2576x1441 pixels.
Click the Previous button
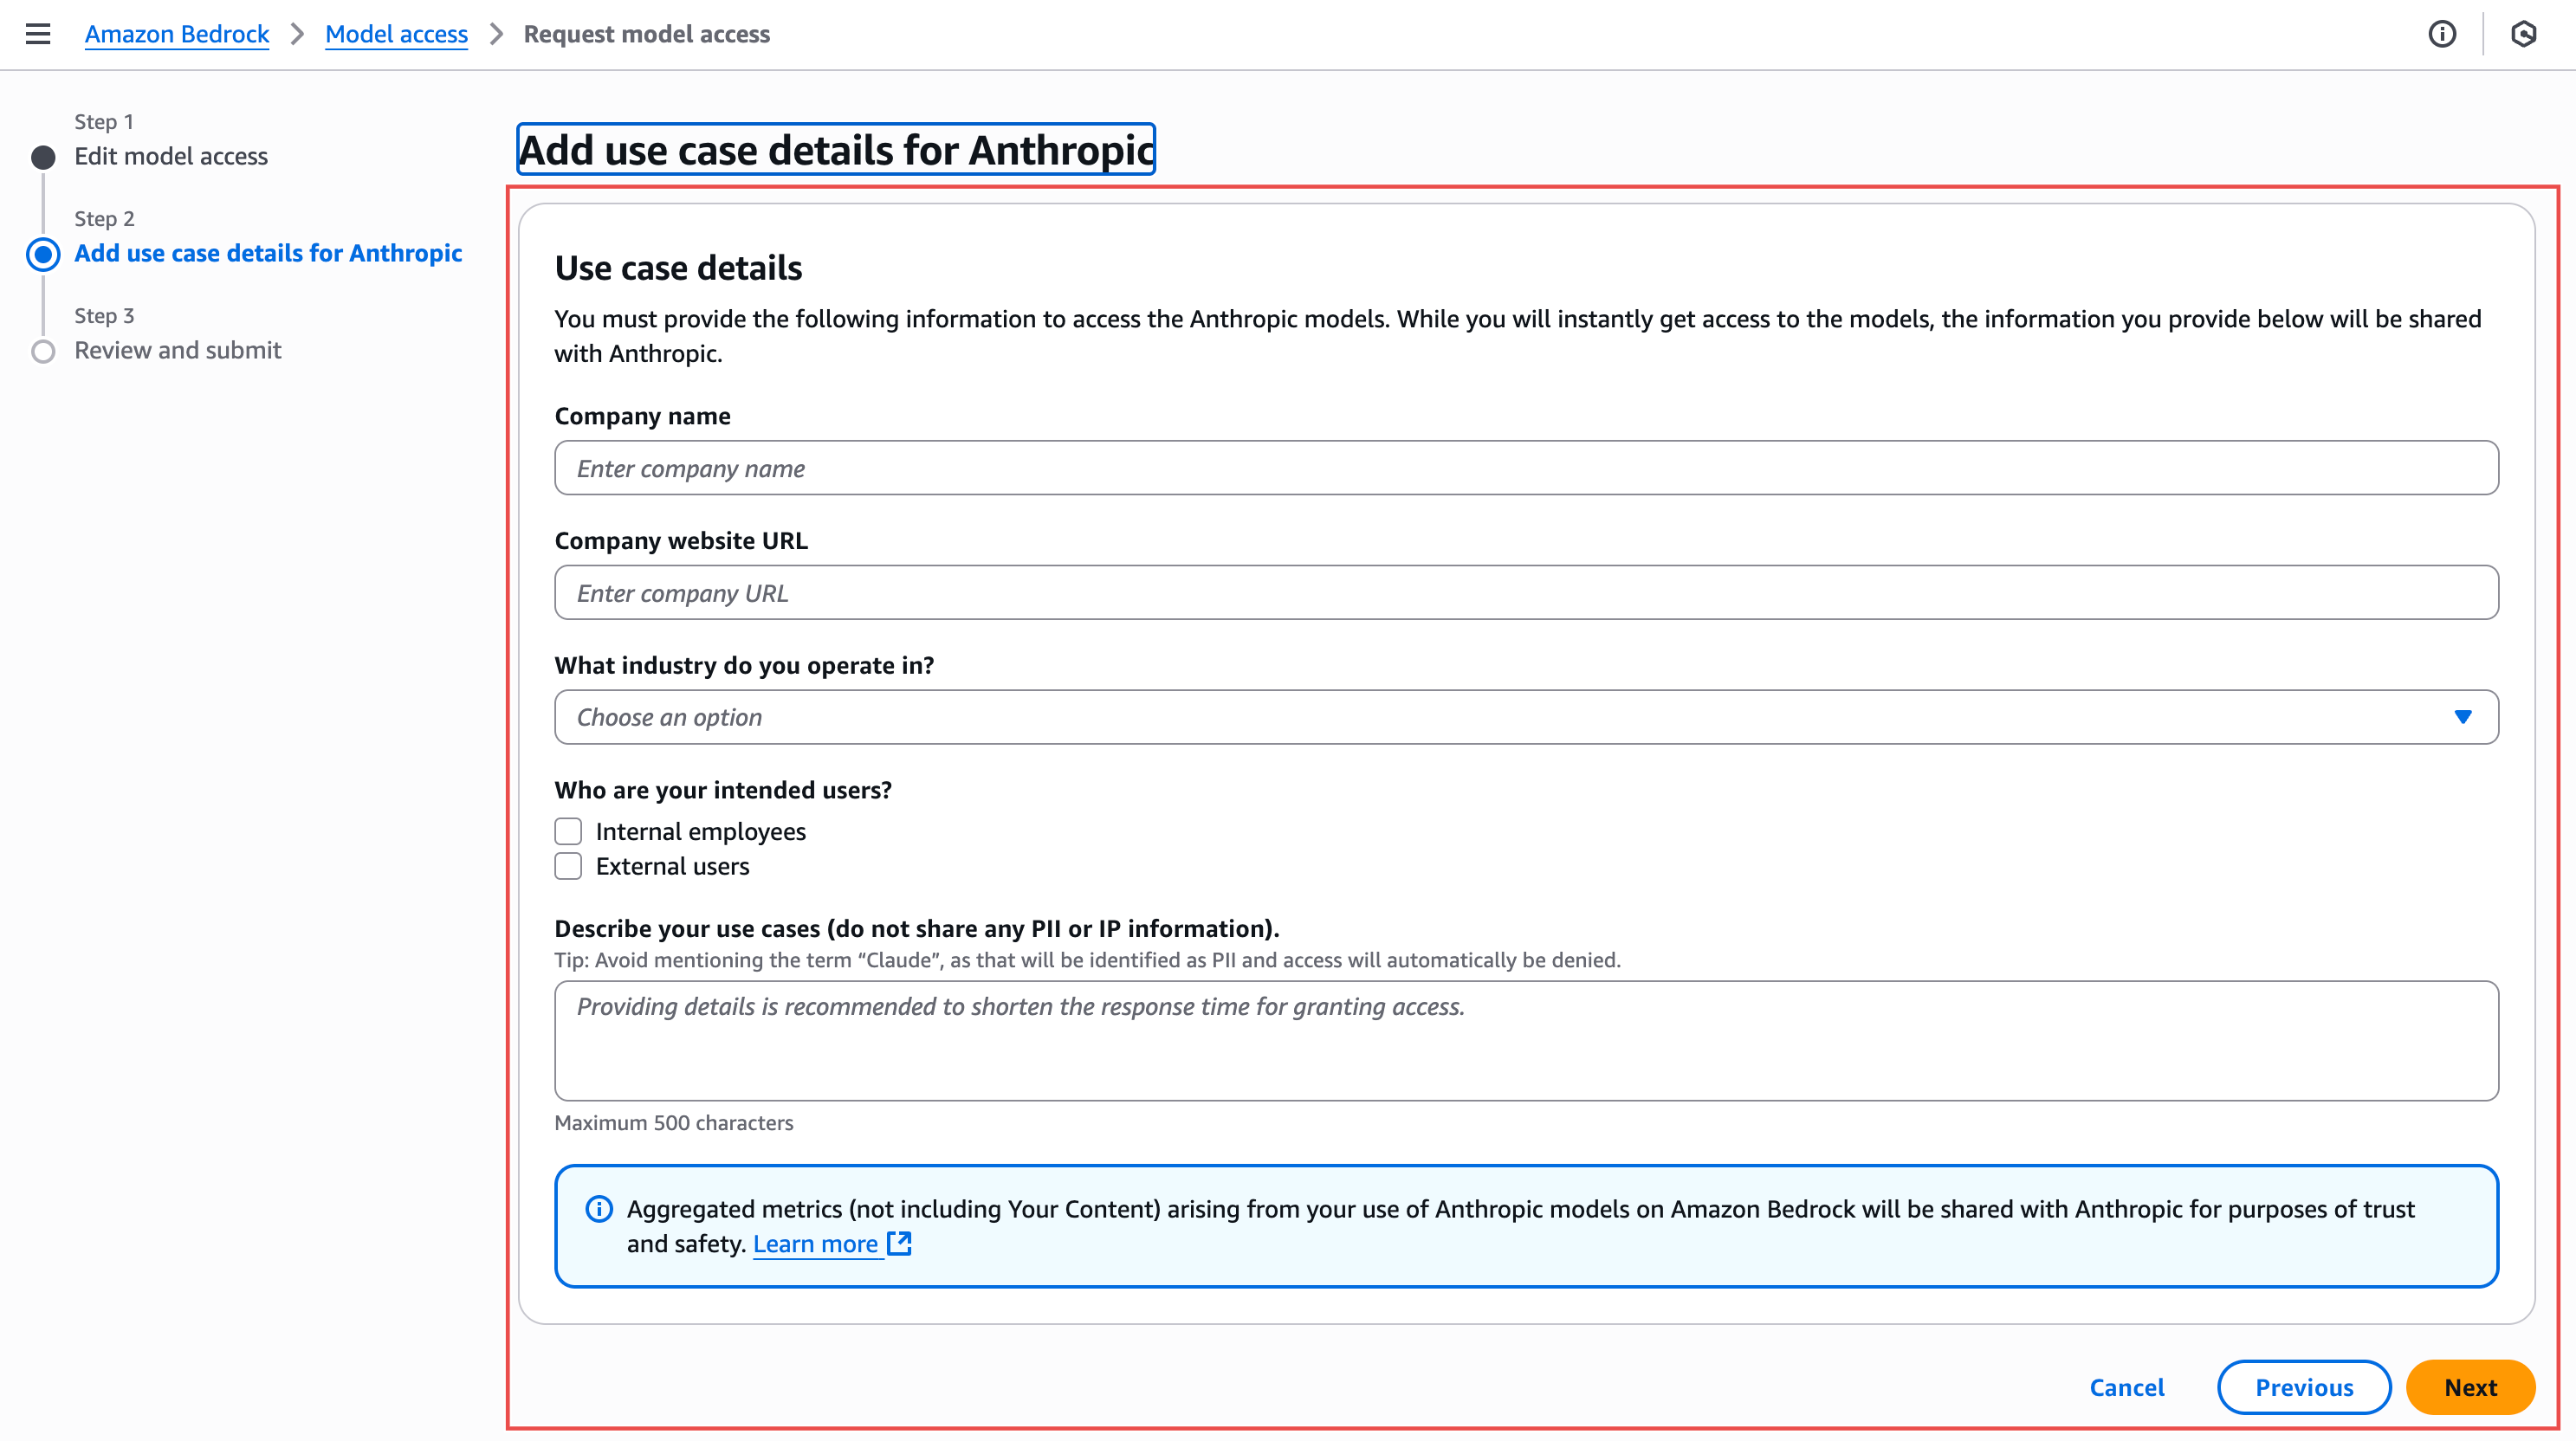[x=2304, y=1387]
